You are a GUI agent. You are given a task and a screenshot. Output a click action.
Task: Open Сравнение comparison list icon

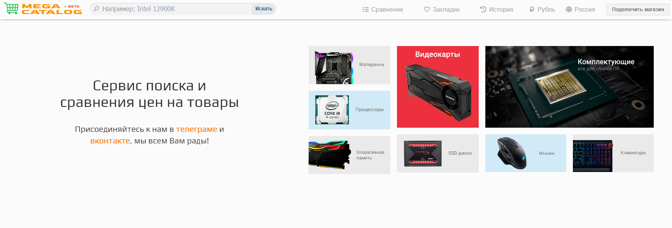pos(365,9)
